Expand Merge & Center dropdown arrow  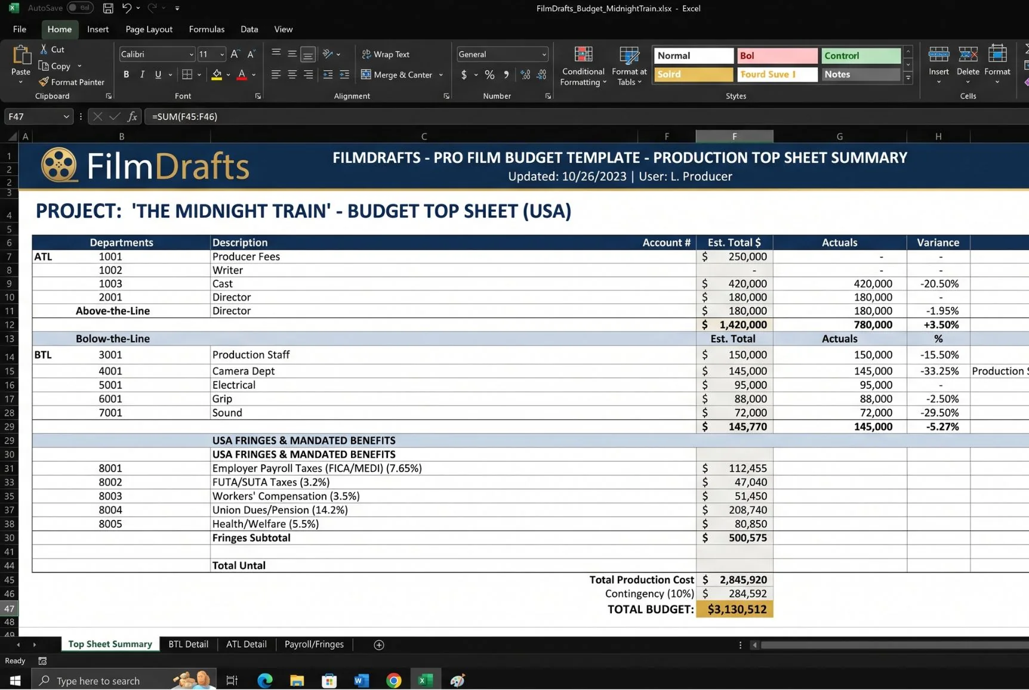pos(441,75)
